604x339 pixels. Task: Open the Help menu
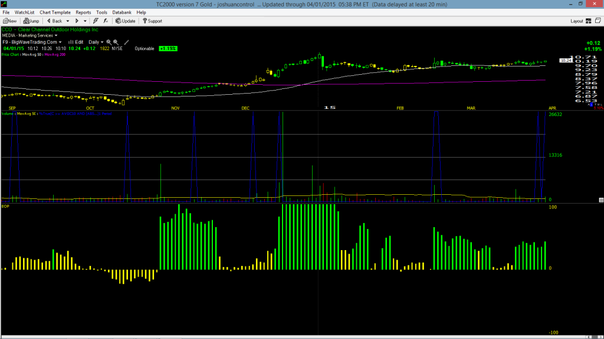pos(142,12)
